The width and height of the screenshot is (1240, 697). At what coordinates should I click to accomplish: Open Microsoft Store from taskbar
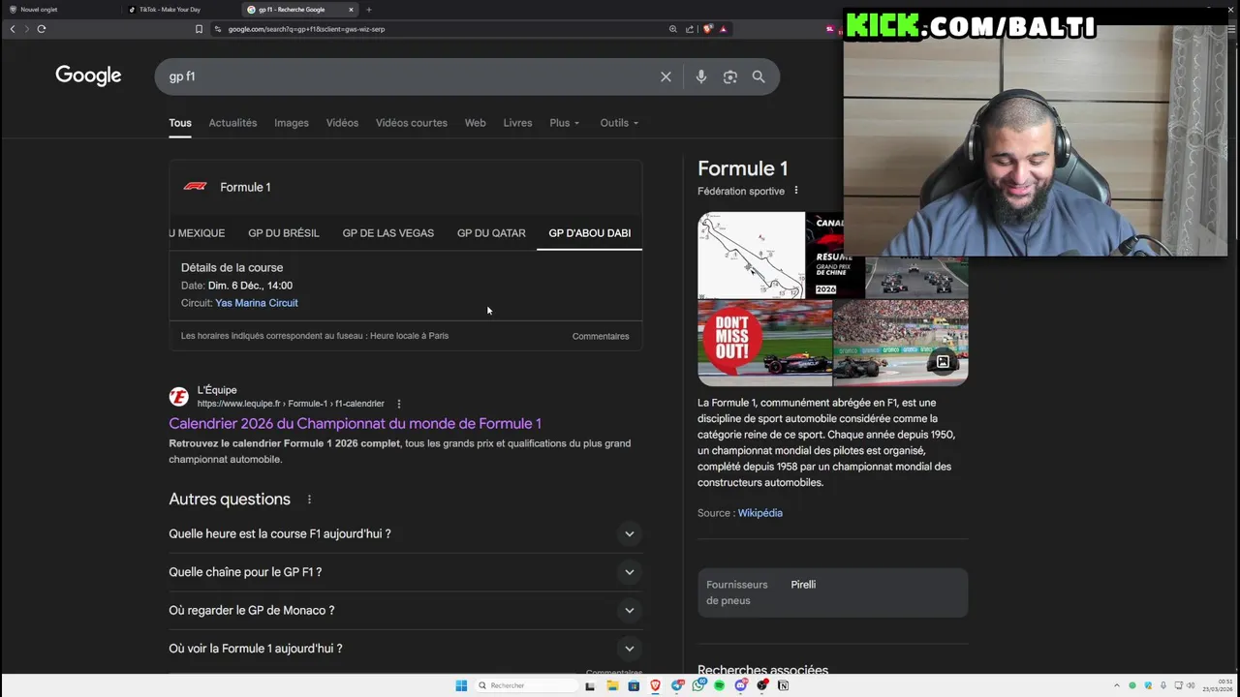click(634, 685)
